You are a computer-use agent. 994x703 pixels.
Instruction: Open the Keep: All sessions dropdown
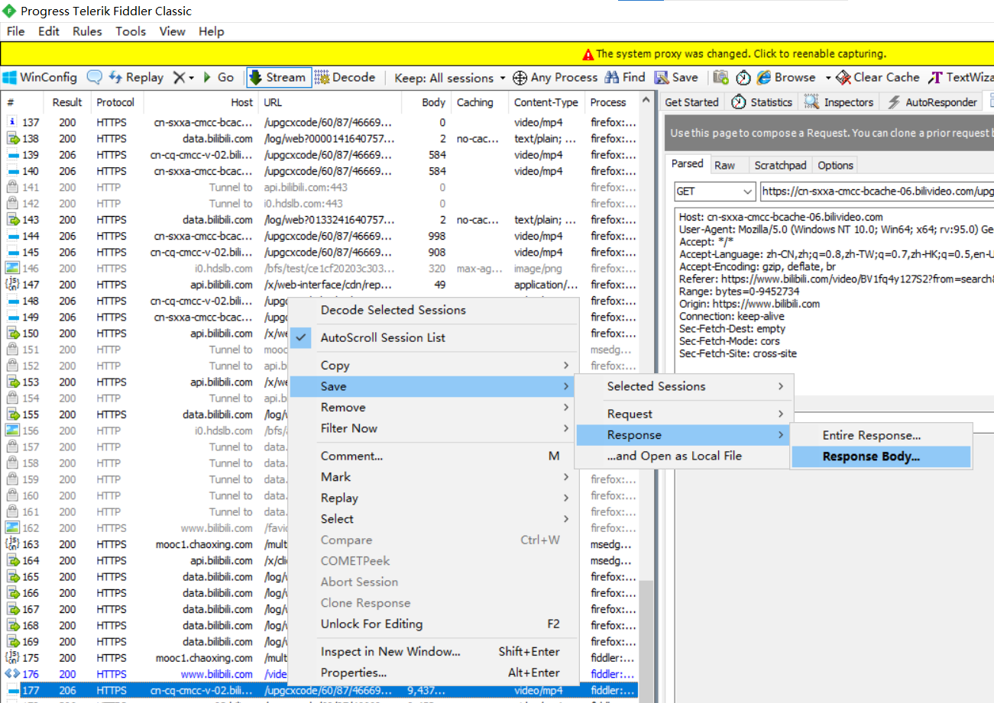pos(450,78)
